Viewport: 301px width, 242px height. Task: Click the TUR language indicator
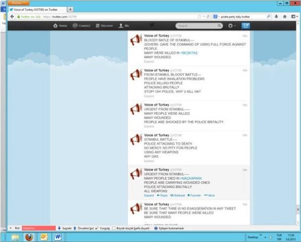pyautogui.click(x=279, y=235)
